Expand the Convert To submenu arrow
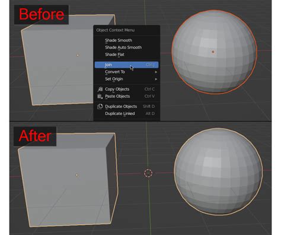 click(156, 72)
